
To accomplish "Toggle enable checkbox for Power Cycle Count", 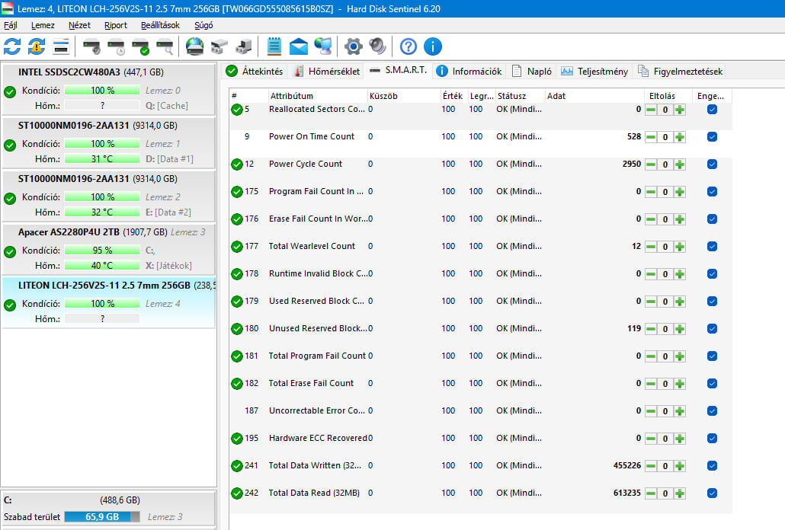I will coord(712,164).
